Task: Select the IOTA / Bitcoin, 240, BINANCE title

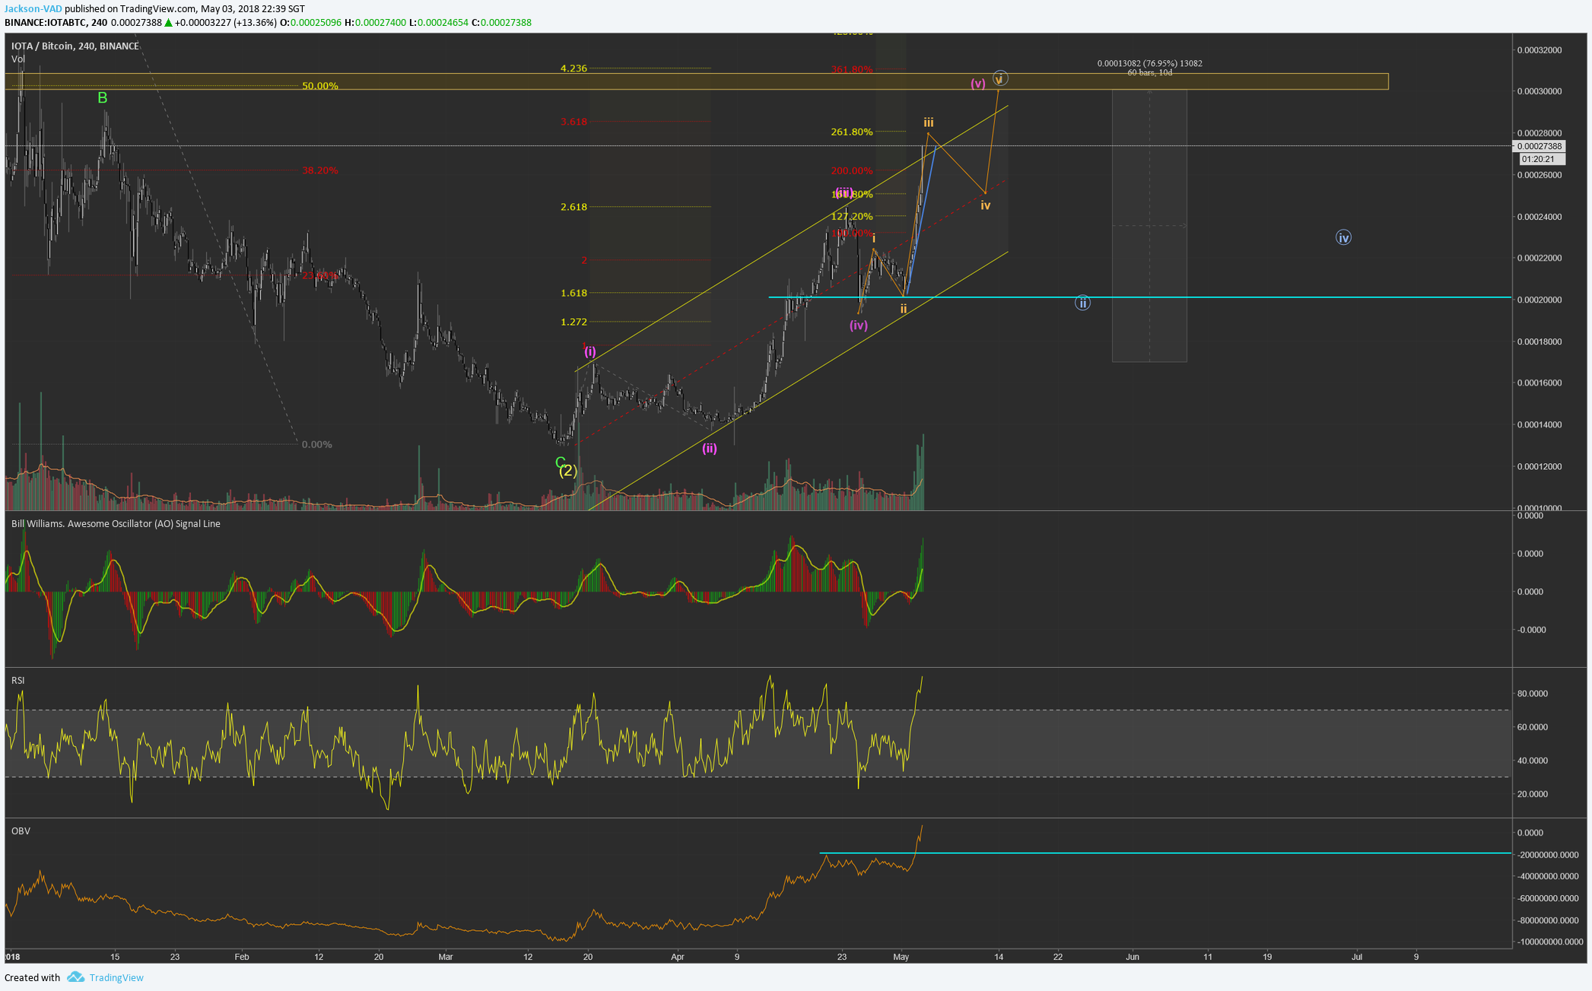Action: tap(75, 46)
